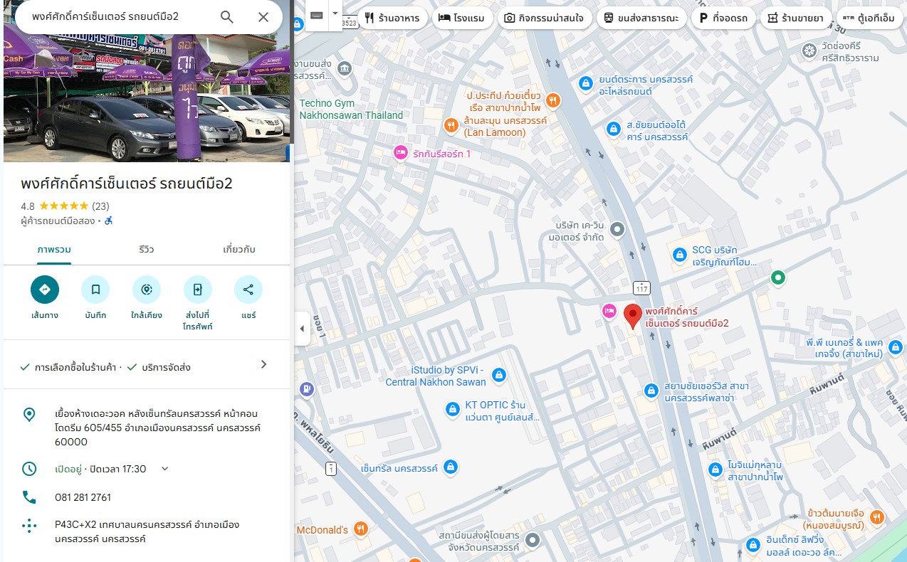Click the address pin icon
907x562 pixels.
pos(29,415)
